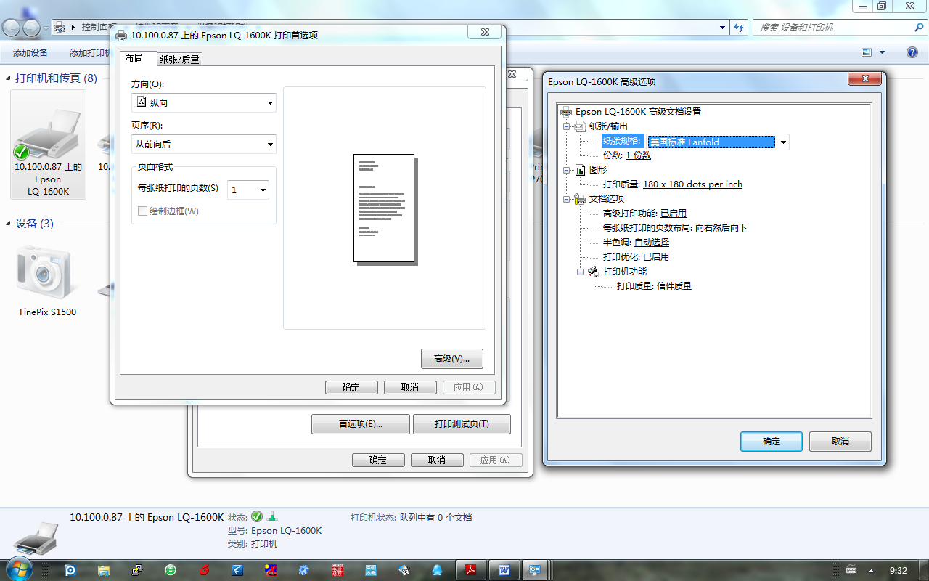The image size is (929, 581).
Task: Select the Epson LQ-1600K printer icon with green check
Action: (49, 145)
